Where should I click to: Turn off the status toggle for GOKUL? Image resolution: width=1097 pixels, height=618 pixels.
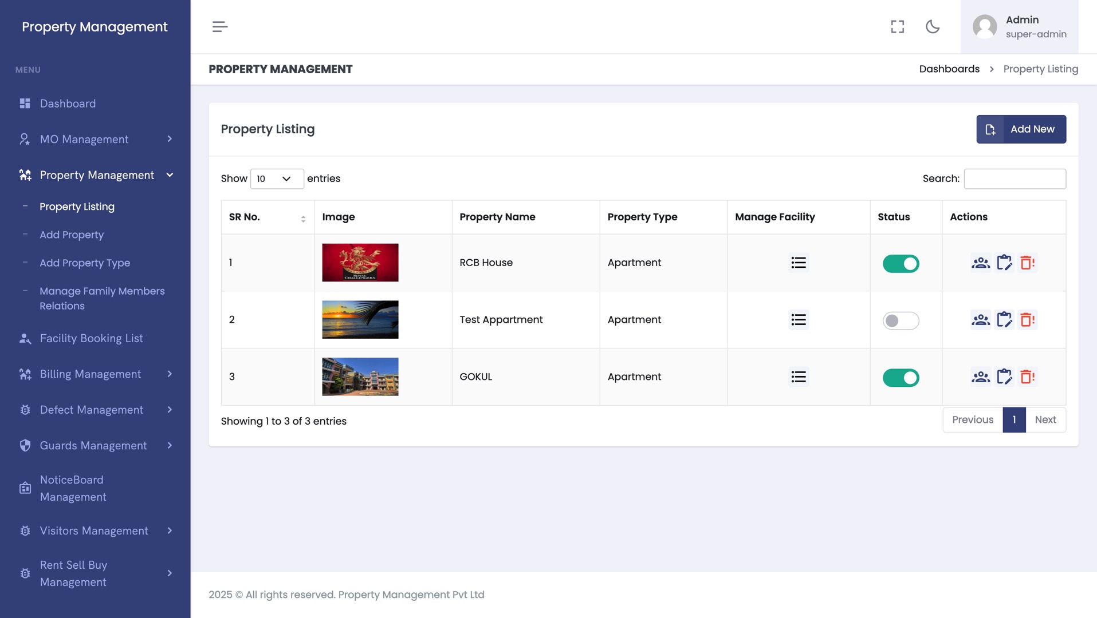(x=901, y=378)
